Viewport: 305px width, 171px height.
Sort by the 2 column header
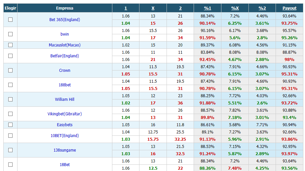(180, 8)
